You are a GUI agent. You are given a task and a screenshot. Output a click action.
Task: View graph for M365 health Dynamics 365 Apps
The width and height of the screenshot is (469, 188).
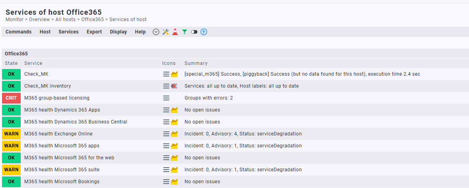(174, 110)
